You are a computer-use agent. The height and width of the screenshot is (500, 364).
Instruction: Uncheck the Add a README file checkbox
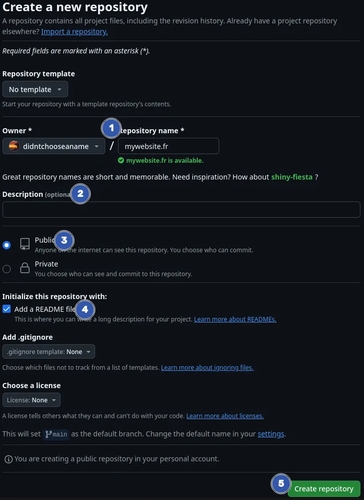pyautogui.click(x=7, y=309)
